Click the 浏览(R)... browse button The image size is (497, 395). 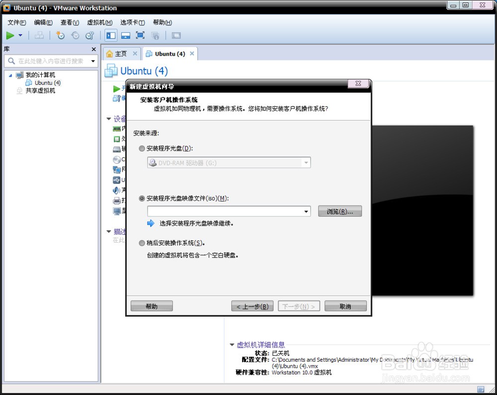pyautogui.click(x=340, y=211)
